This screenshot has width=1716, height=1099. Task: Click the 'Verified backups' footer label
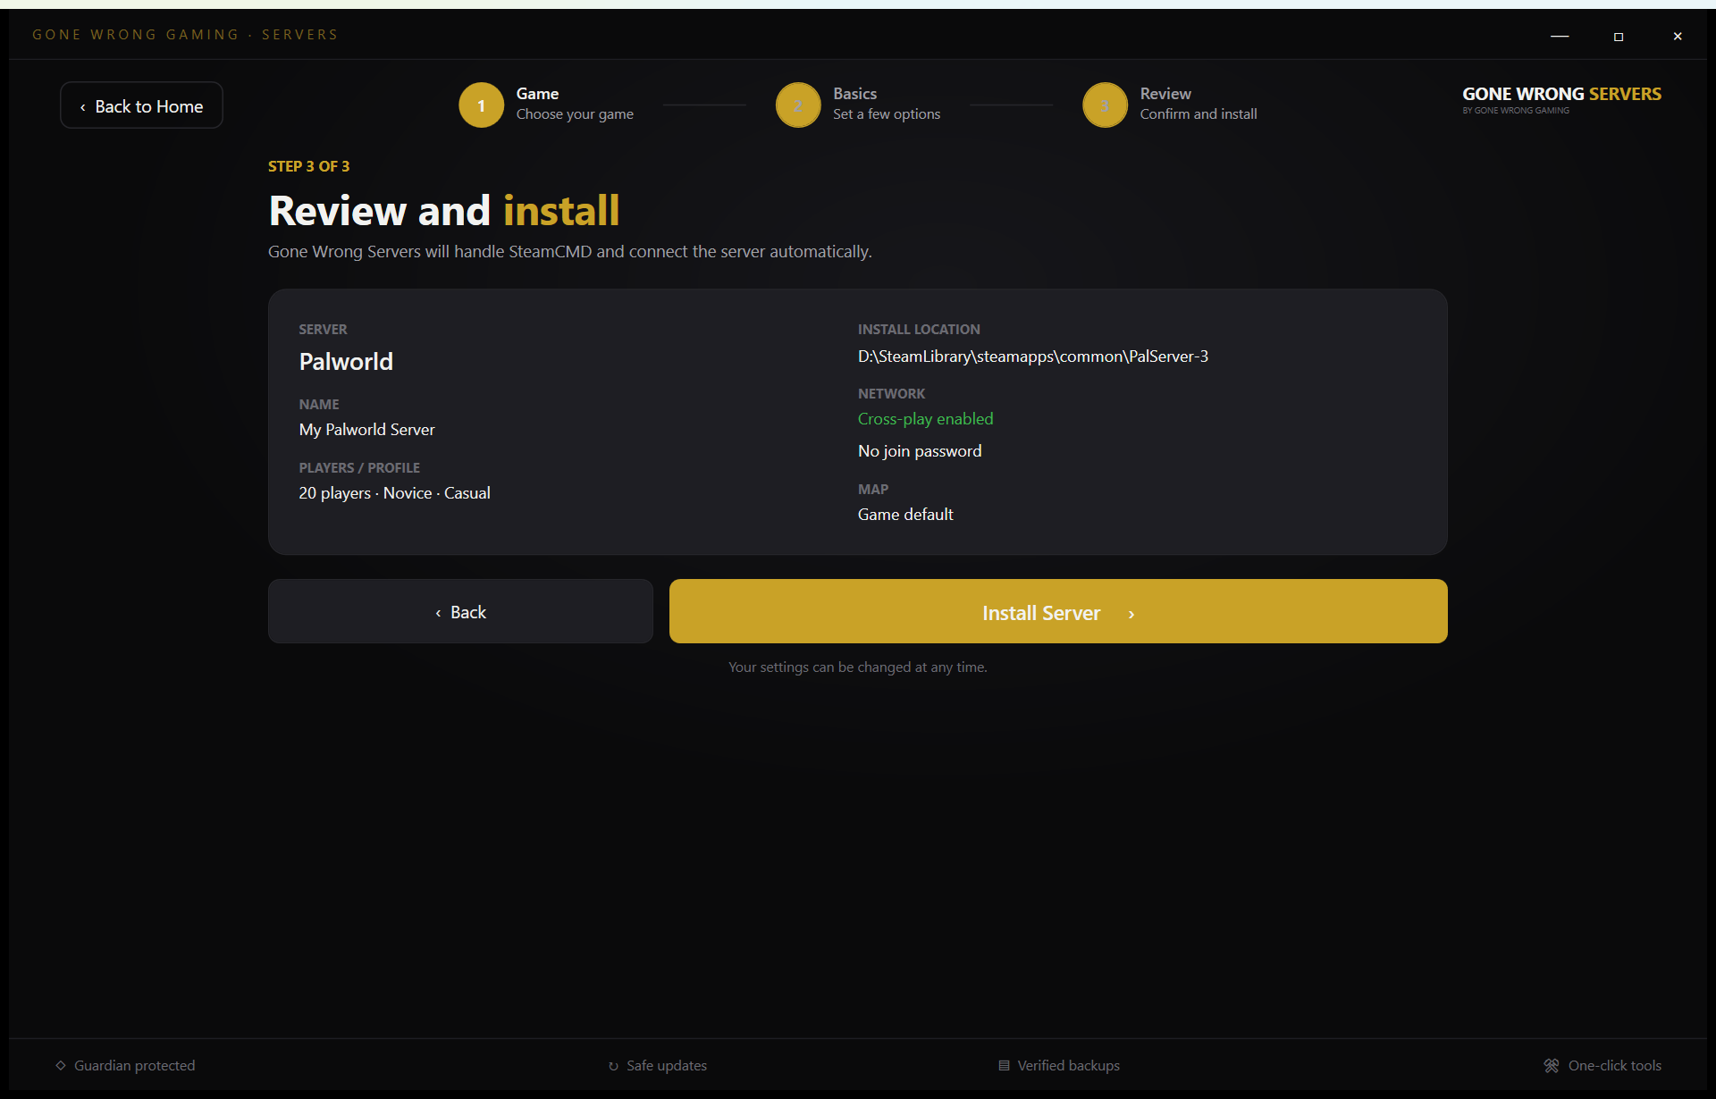point(1068,1065)
